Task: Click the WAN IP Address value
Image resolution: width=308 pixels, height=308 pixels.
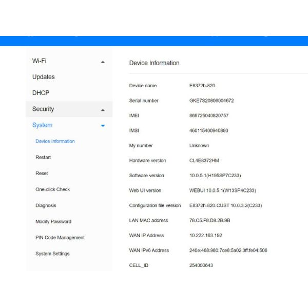Action: 206,236
